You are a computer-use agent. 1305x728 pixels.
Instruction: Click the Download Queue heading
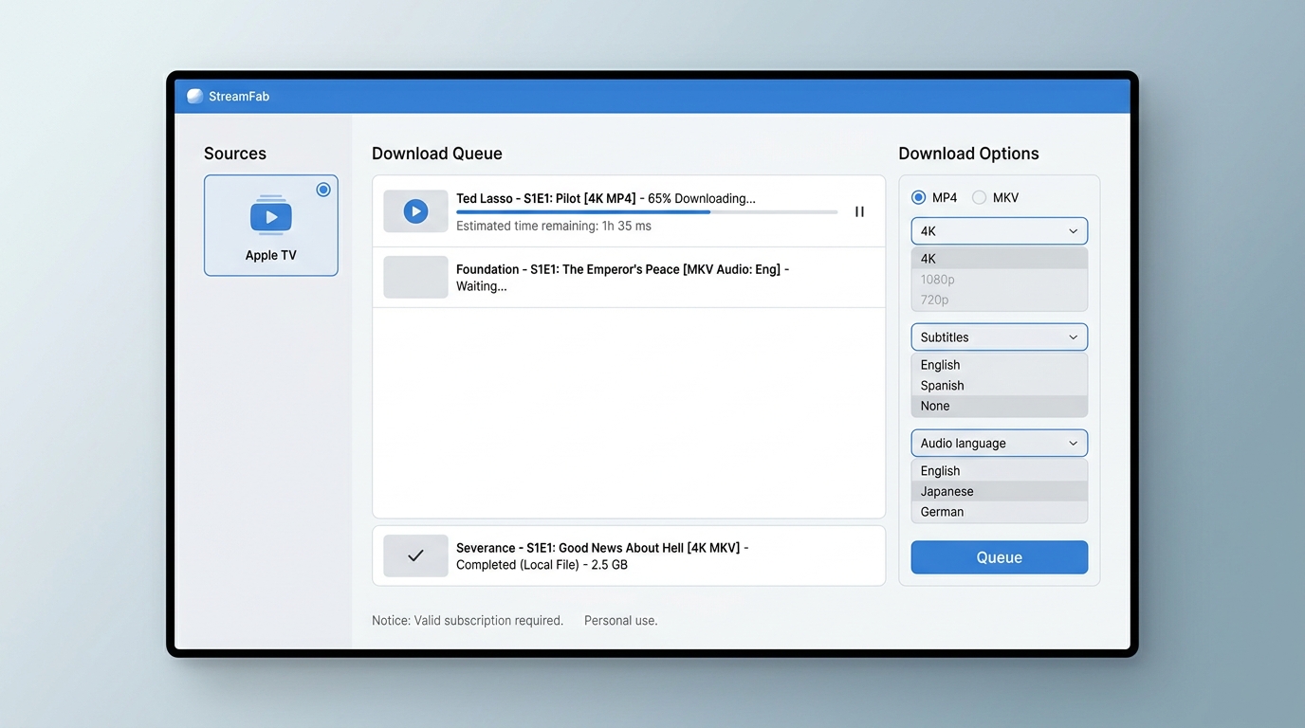pyautogui.click(x=437, y=154)
